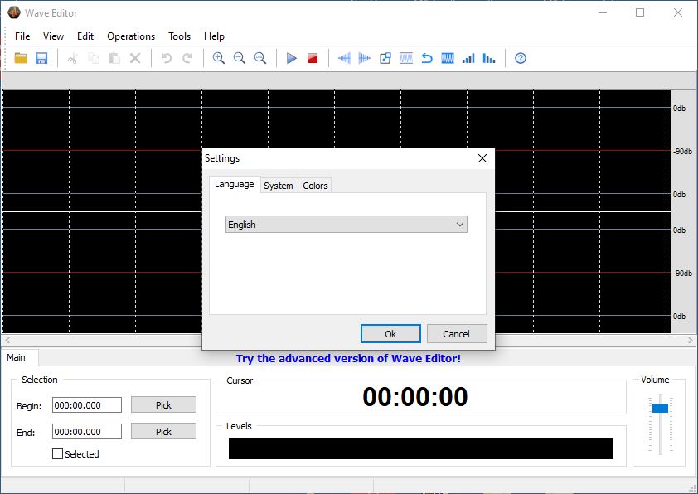Click the zoom 100% magnifier icon
This screenshot has height=494, width=698.
click(260, 58)
